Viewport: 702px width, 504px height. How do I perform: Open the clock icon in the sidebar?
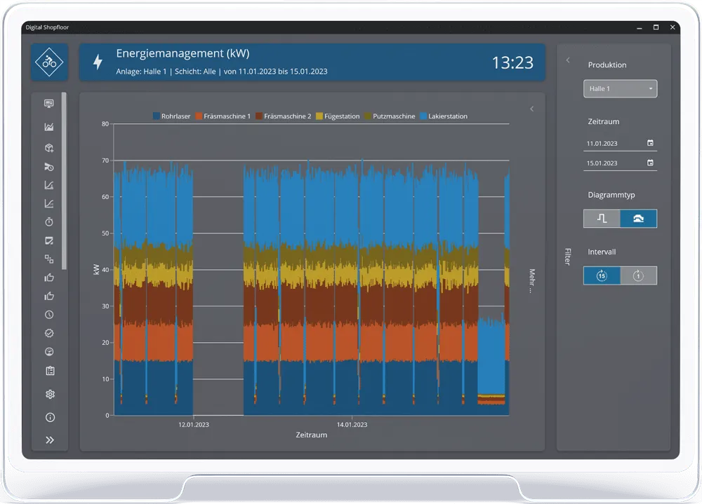click(49, 315)
